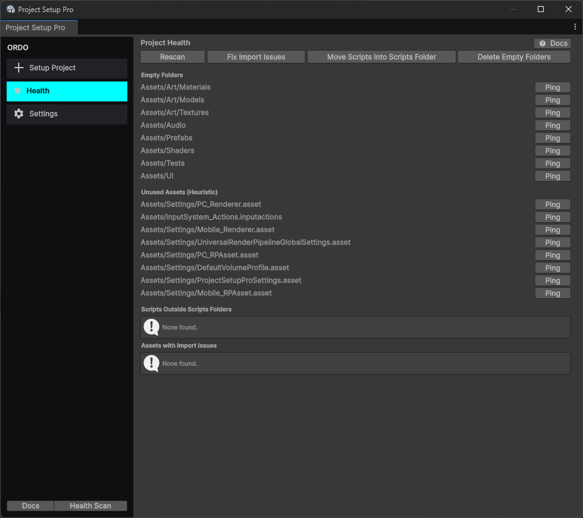Image resolution: width=583 pixels, height=518 pixels.
Task: Click the Assets/Audio path text
Action: tap(163, 125)
